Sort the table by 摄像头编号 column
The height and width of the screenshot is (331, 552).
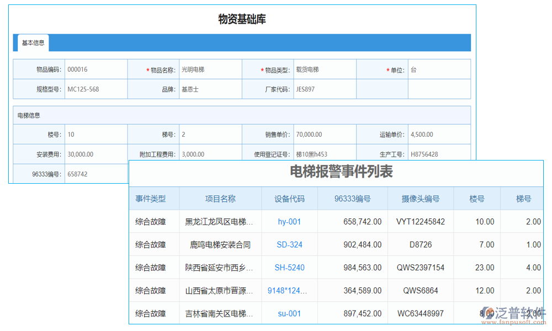[421, 199]
